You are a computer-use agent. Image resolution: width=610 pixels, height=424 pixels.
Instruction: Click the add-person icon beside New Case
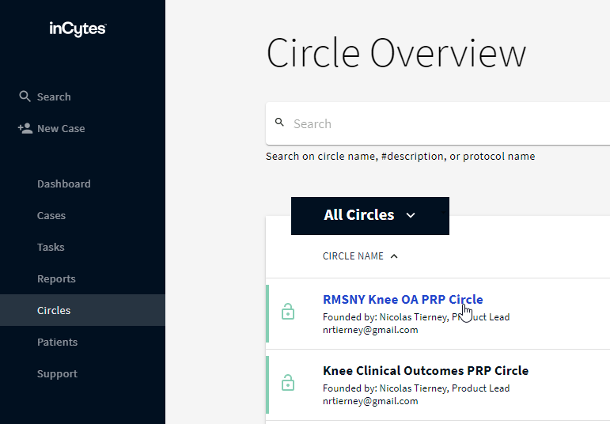pyautogui.click(x=25, y=128)
